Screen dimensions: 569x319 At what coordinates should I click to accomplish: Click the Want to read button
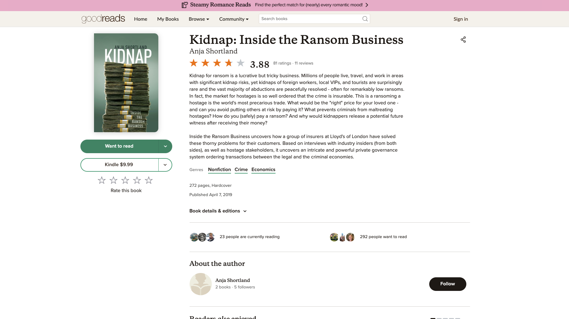119,146
